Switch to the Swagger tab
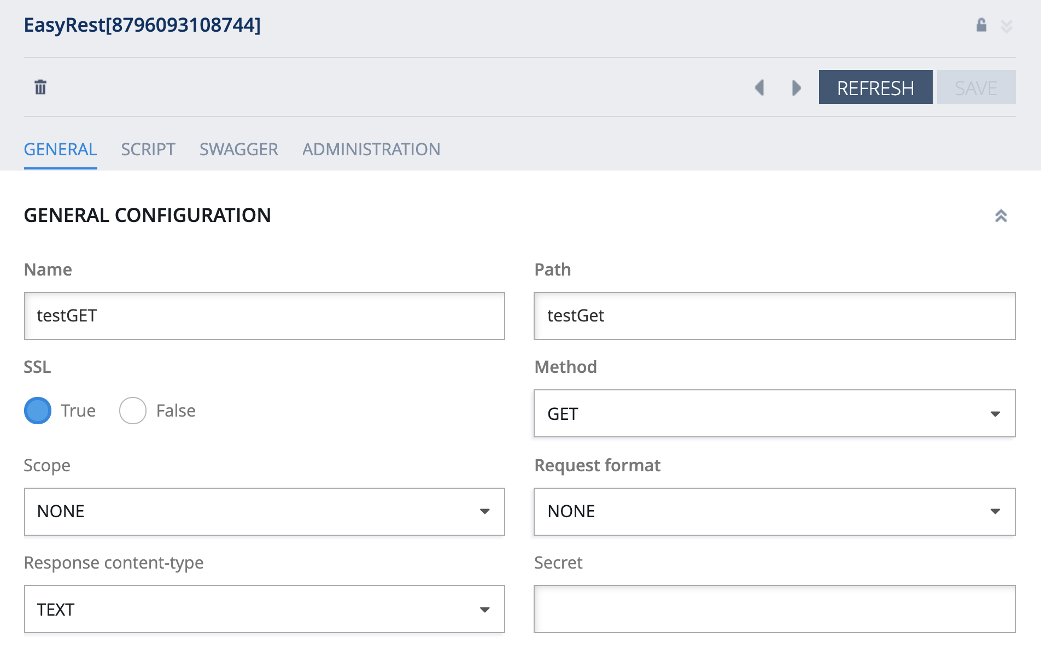This screenshot has height=667, width=1041. (x=238, y=149)
